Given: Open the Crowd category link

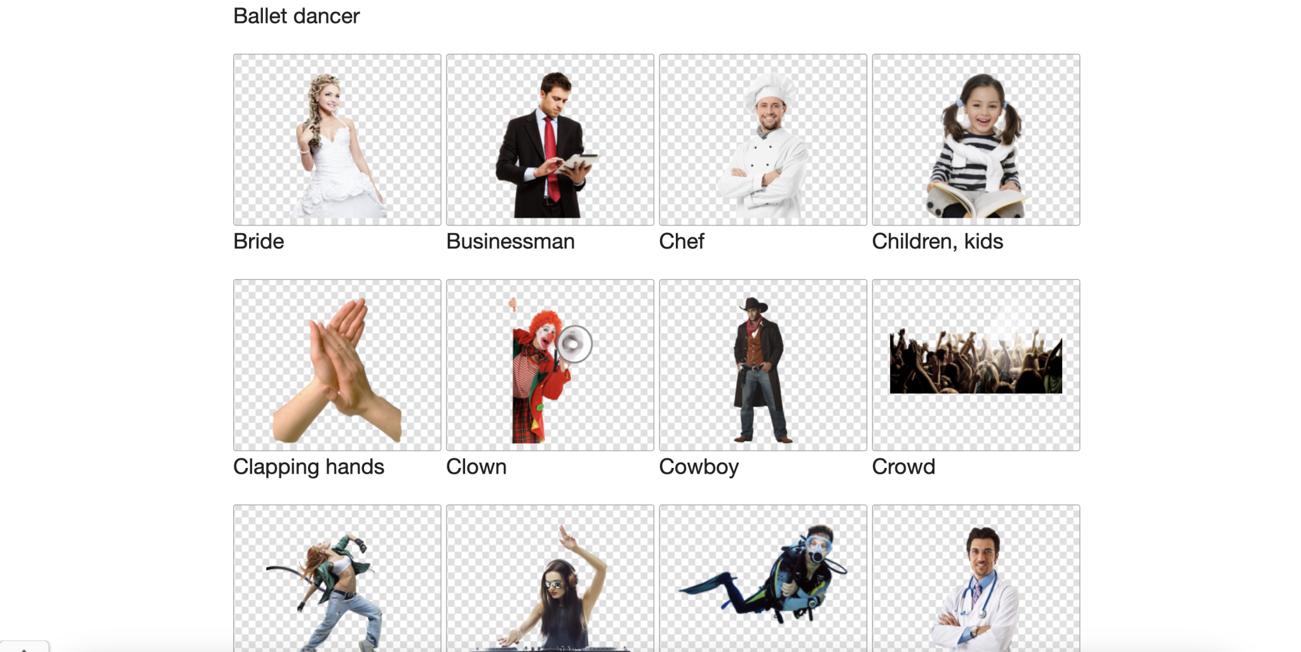Looking at the screenshot, I should click(903, 467).
